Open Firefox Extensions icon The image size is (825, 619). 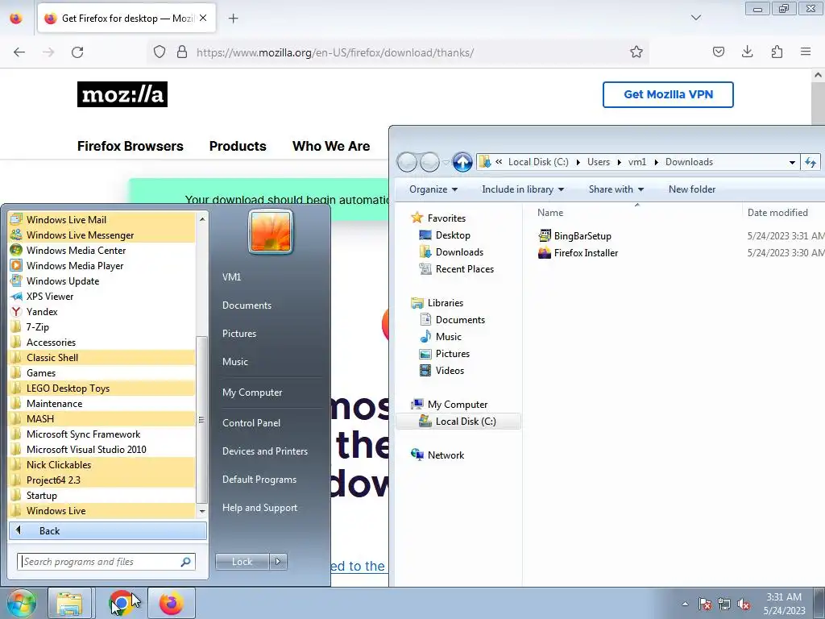tap(777, 52)
